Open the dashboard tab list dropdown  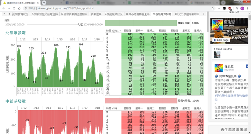coord(4,14)
